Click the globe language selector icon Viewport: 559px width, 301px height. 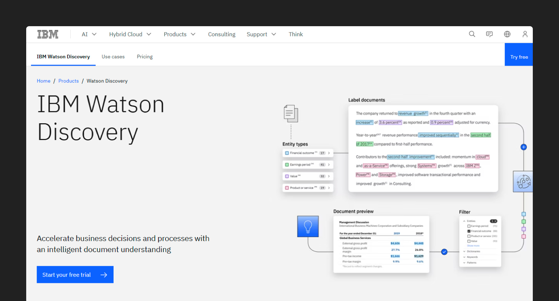tap(507, 34)
